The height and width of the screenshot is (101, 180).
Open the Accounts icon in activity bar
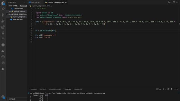point(3,97)
